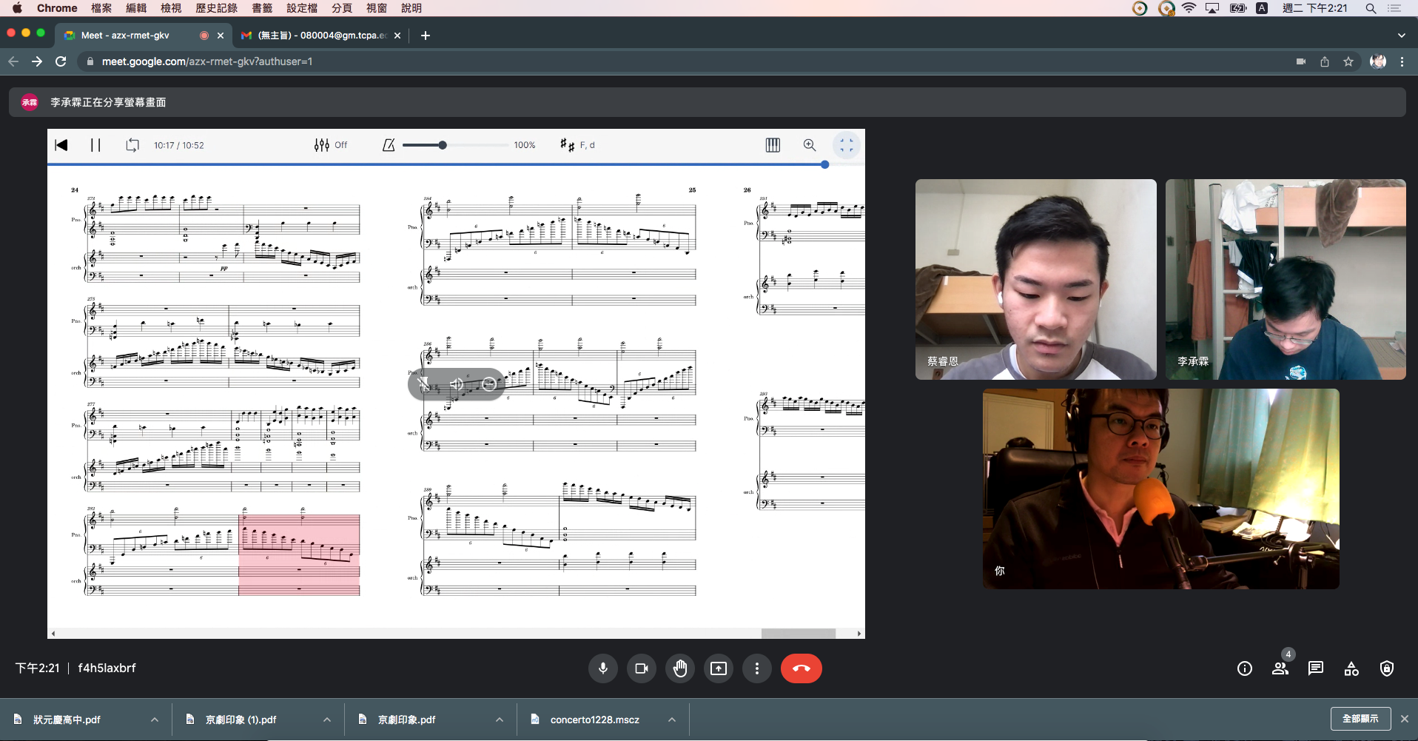1418x741 pixels.
Task: Select 蔡睿恩's video tile
Action: (x=1036, y=279)
